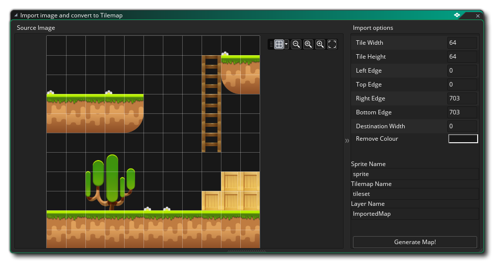Collapse window using title bar triangle
The image size is (494, 263).
click(16, 15)
